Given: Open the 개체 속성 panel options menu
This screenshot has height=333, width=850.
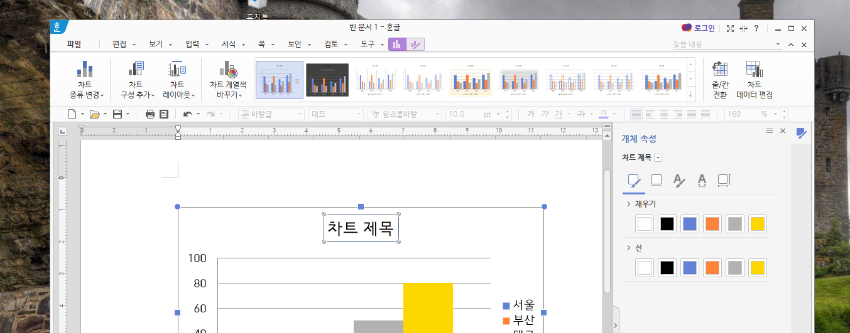Looking at the screenshot, I should [x=769, y=131].
